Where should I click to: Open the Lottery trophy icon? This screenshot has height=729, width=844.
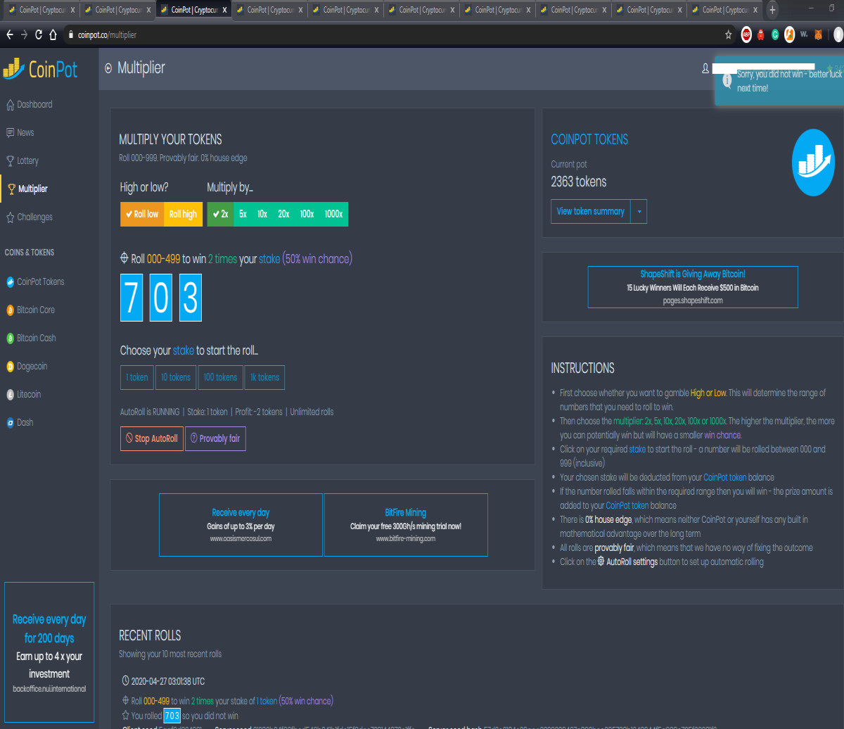10,160
